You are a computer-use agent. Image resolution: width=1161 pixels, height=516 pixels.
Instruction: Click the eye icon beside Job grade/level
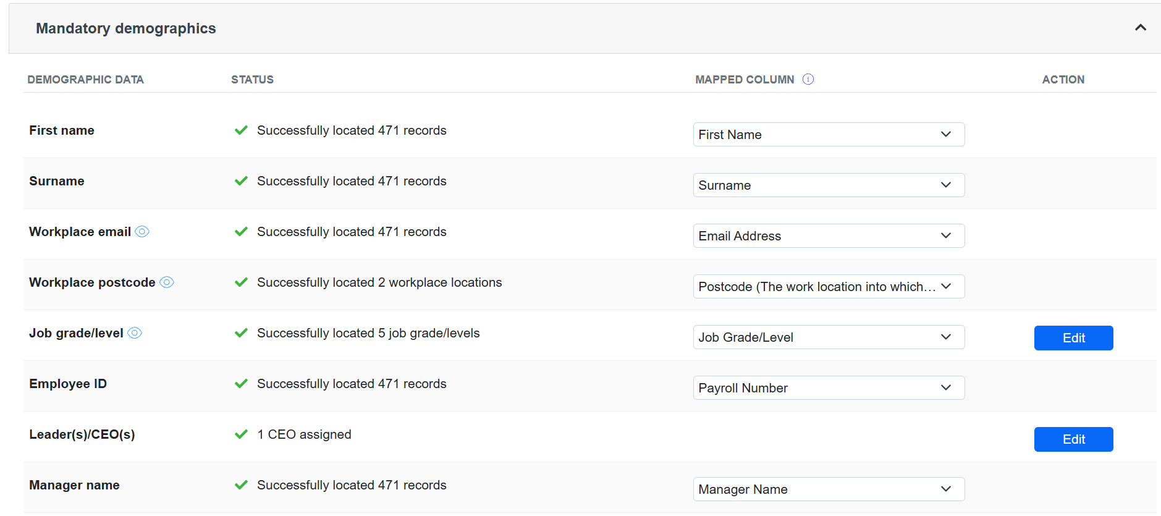[x=135, y=333]
